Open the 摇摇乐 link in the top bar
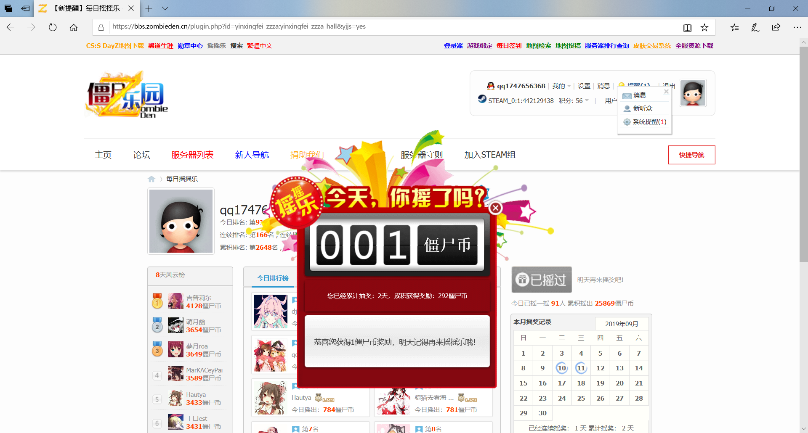This screenshot has width=808, height=433. (216, 45)
